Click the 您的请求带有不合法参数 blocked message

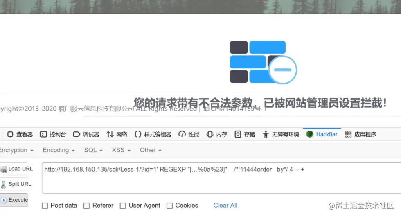[x=260, y=103]
